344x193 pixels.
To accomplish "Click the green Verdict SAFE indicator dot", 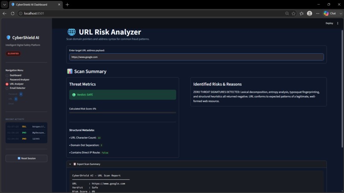I will point(74,95).
